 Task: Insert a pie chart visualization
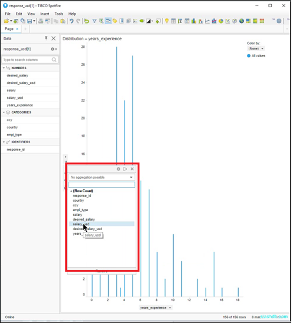coord(221,21)
